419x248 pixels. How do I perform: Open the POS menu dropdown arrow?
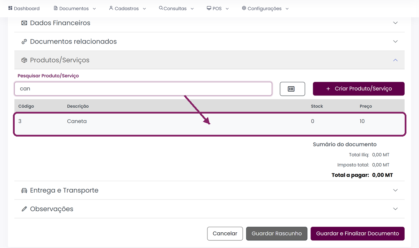(x=227, y=9)
